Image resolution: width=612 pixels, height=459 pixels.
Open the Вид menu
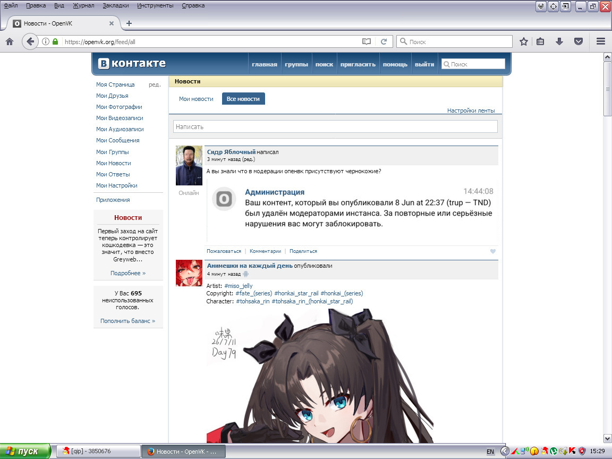pyautogui.click(x=59, y=5)
